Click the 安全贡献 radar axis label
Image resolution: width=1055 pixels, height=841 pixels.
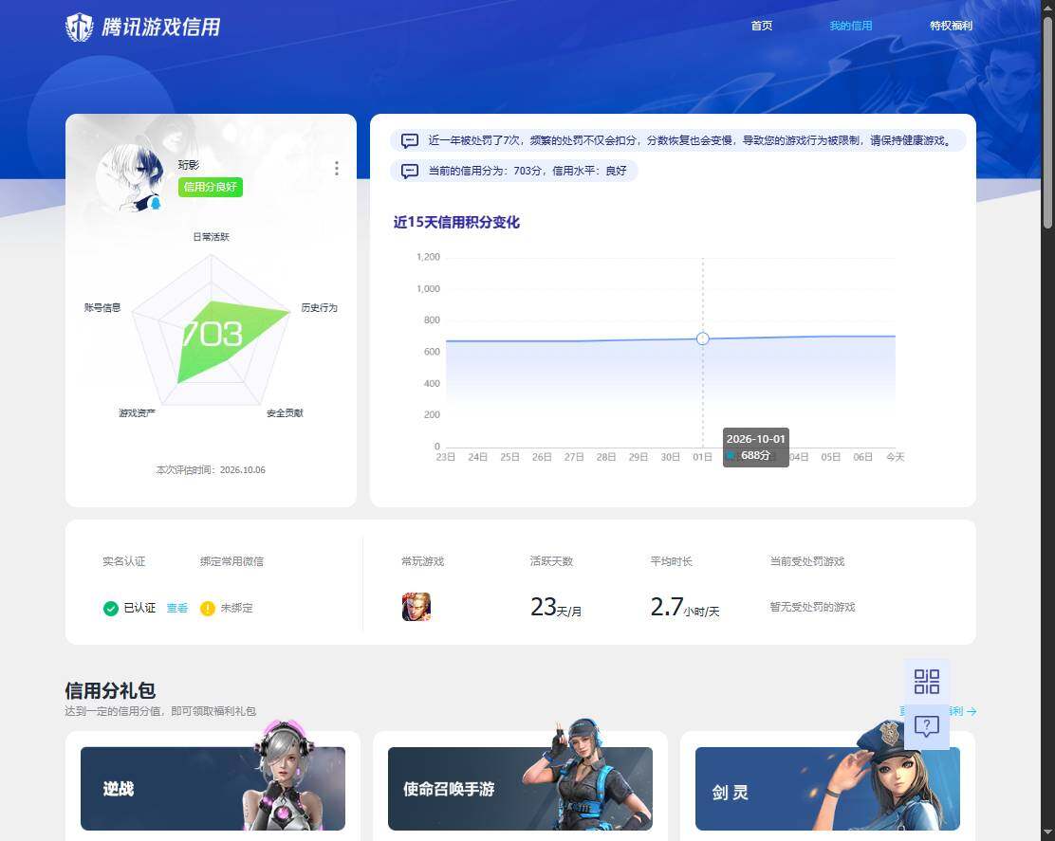pos(285,412)
